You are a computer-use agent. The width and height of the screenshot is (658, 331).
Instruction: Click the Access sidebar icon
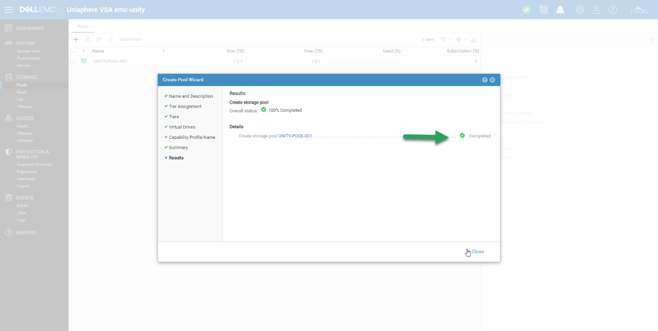8,118
